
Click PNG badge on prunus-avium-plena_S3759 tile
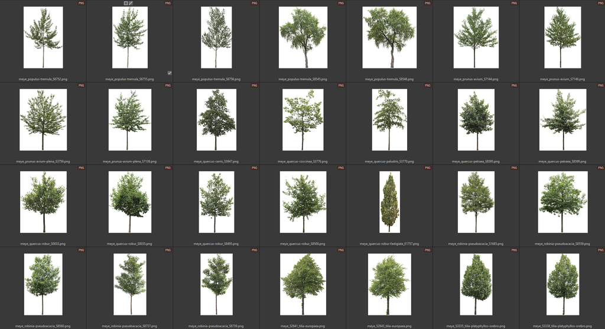(81, 86)
